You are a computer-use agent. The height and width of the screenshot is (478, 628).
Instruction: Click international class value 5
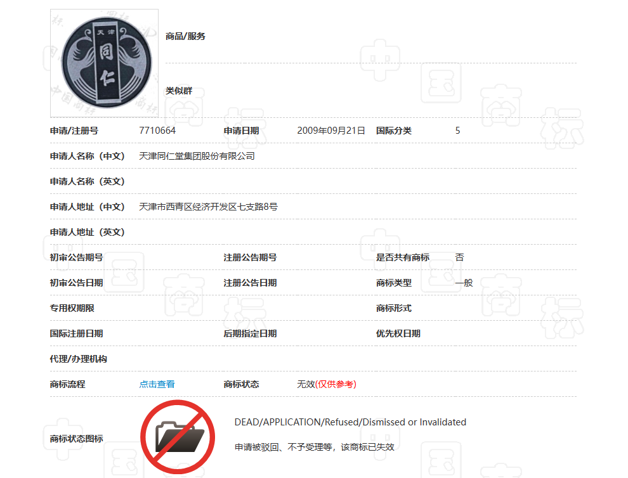click(457, 131)
